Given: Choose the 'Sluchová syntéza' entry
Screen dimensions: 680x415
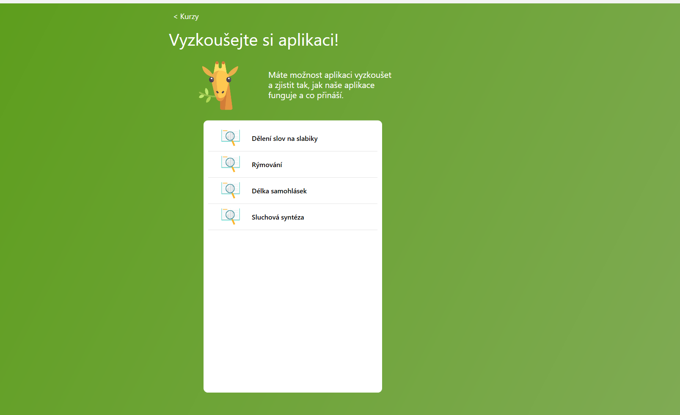Looking at the screenshot, I should click(x=293, y=217).
